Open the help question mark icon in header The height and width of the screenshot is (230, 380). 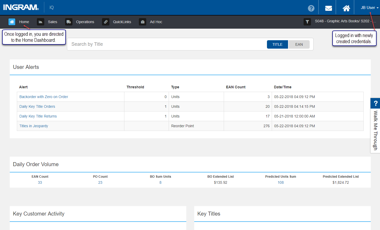(x=311, y=8)
